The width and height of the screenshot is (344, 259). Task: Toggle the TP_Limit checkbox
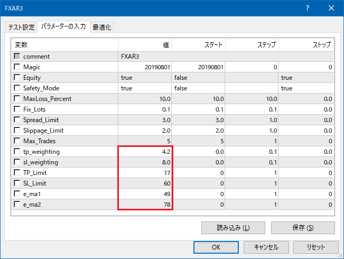tap(17, 172)
